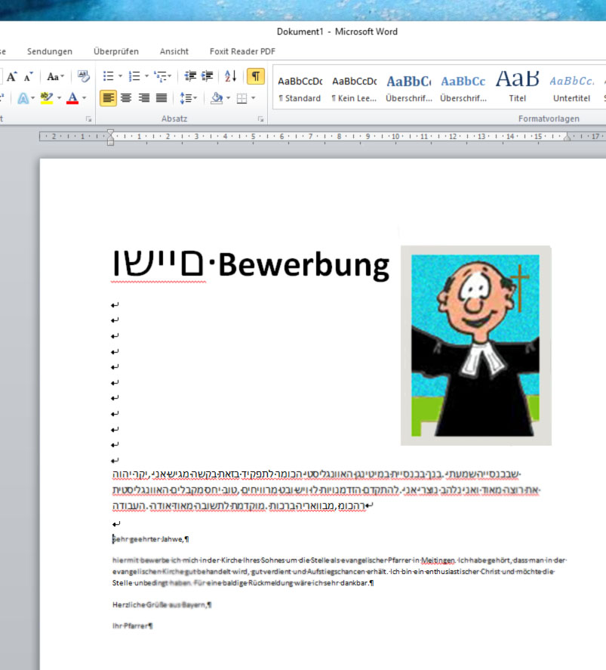
Task: Increase paragraph indent
Action: pyautogui.click(x=208, y=76)
